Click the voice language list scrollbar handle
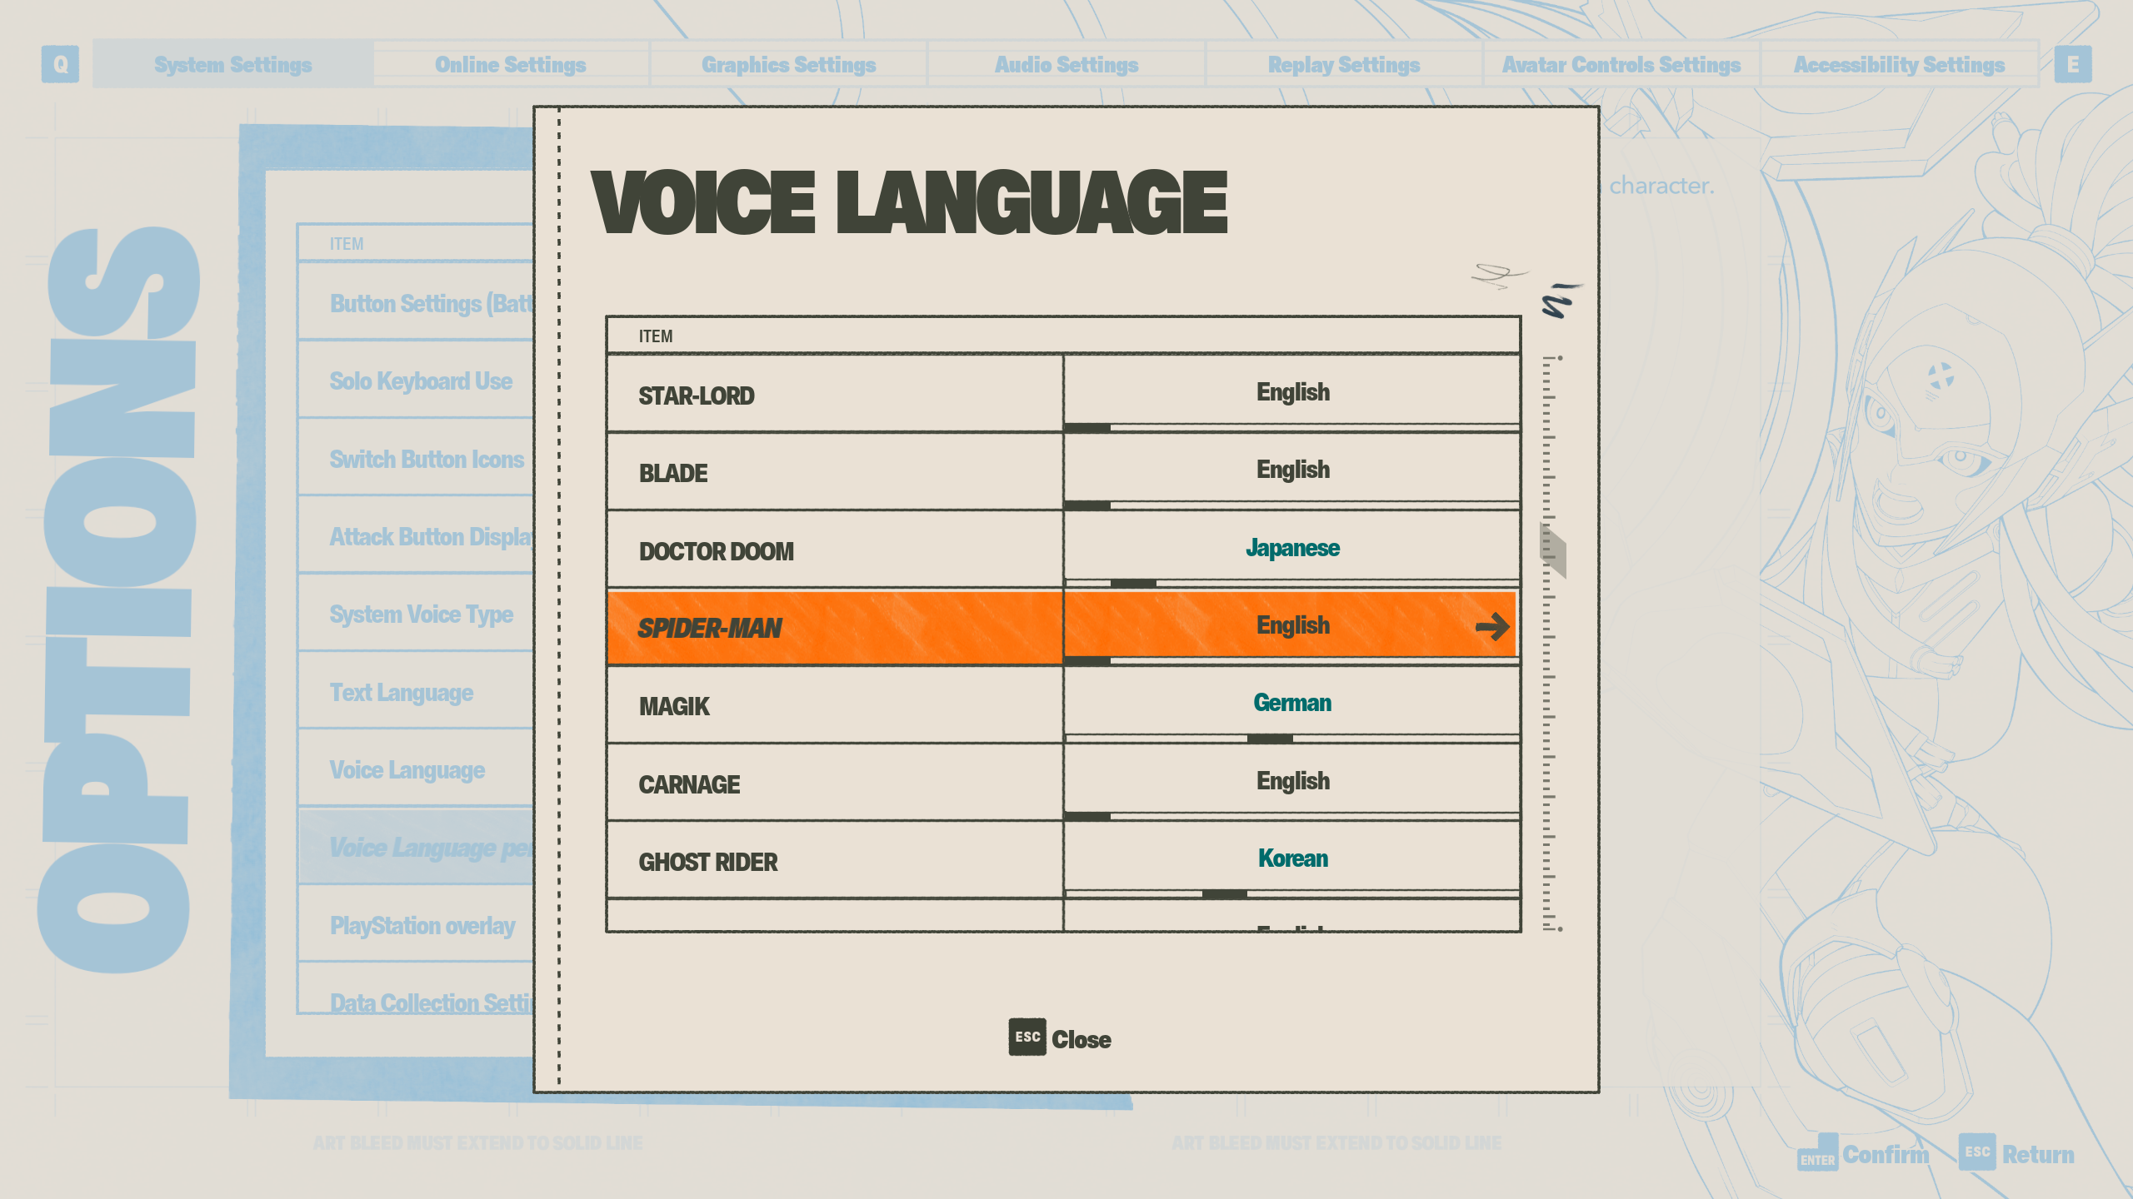The image size is (2133, 1199). pos(1553,550)
